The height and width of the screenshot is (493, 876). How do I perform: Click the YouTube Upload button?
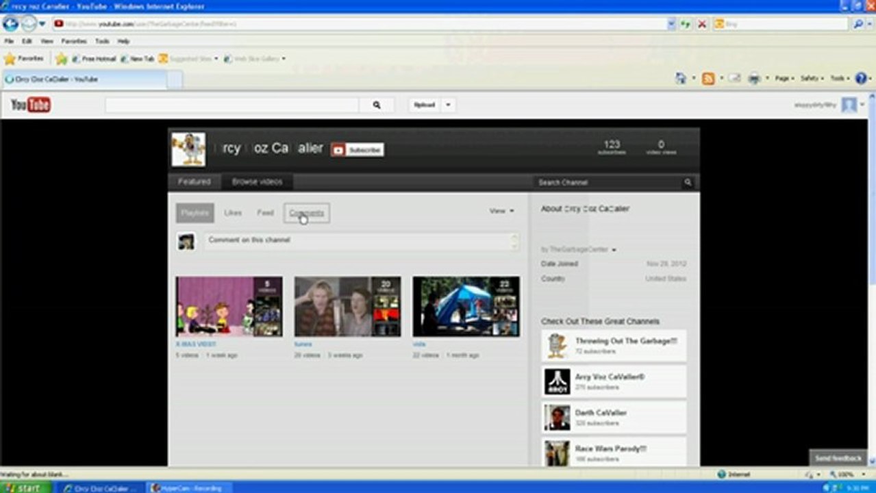(425, 105)
